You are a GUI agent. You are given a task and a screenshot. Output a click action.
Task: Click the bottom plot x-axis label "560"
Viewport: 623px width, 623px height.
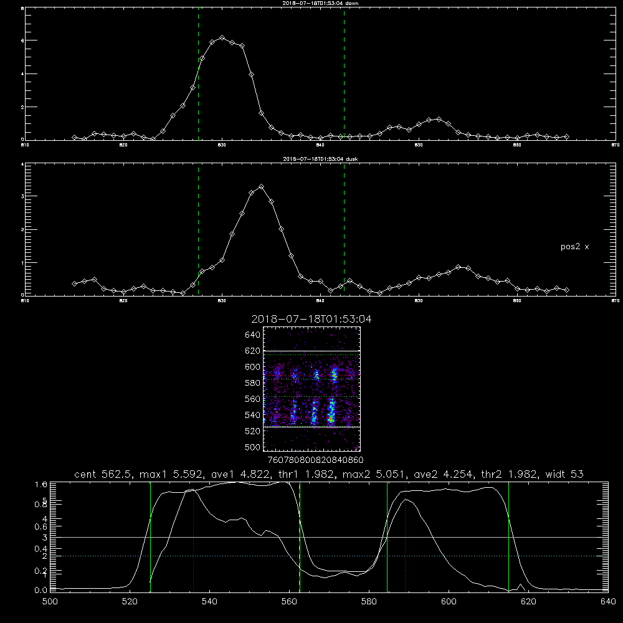pyautogui.click(x=289, y=602)
